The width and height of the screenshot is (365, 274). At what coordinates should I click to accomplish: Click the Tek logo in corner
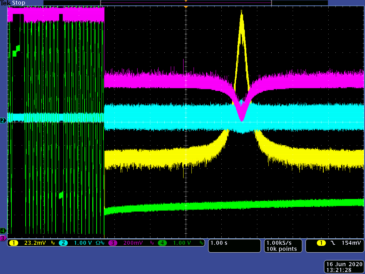[x=6, y=3]
